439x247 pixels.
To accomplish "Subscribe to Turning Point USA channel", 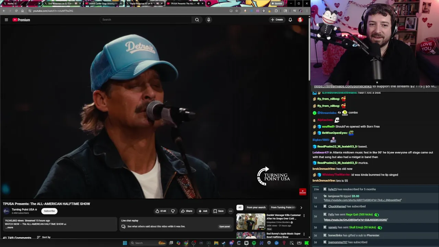I will (49, 211).
